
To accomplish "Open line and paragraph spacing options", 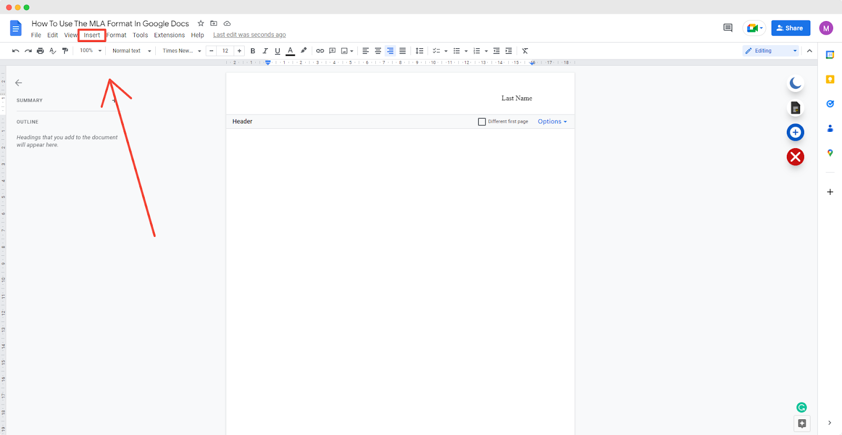I will click(419, 51).
